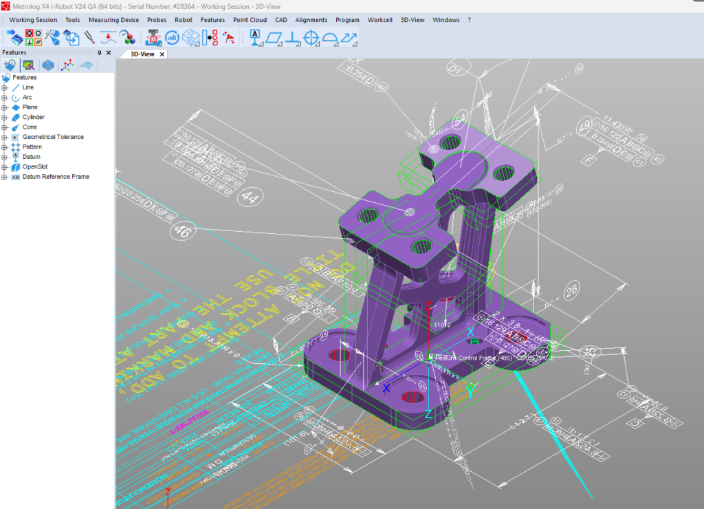Viewport: 704px width, 509px height.
Task: Click the coordinate axes icon in Features panel
Action: point(67,65)
